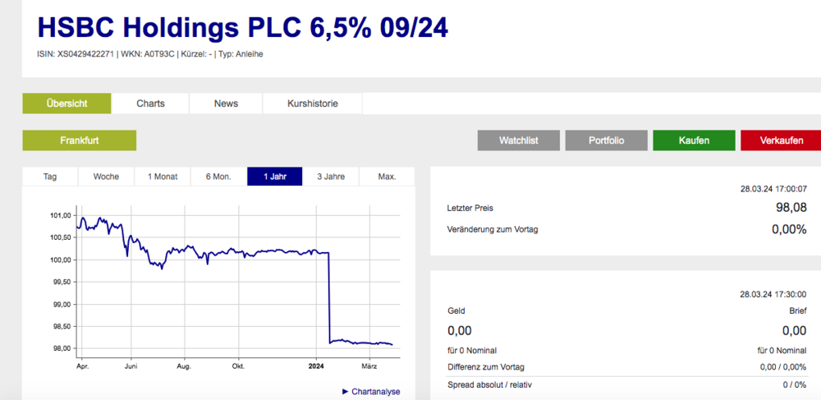Open the Chartanalyse link
821x400 pixels.
376,392
